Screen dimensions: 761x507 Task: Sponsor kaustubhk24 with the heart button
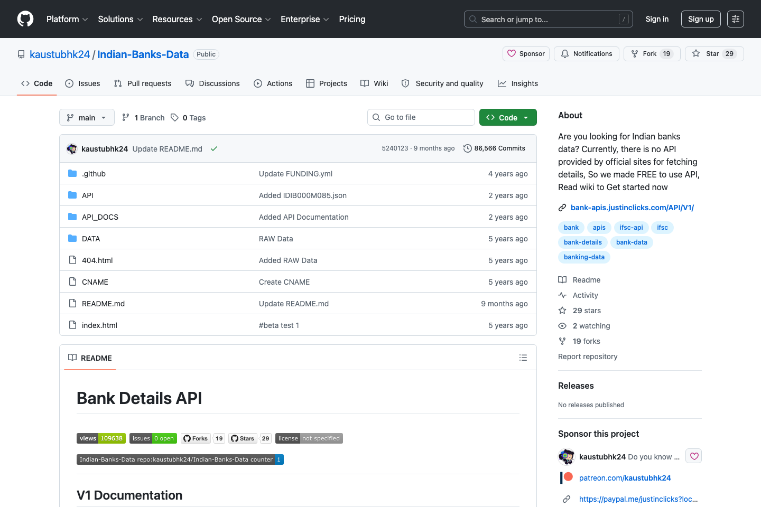click(x=693, y=456)
